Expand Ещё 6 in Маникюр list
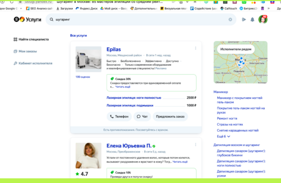This screenshot has width=281, height=183. pos(224,137)
